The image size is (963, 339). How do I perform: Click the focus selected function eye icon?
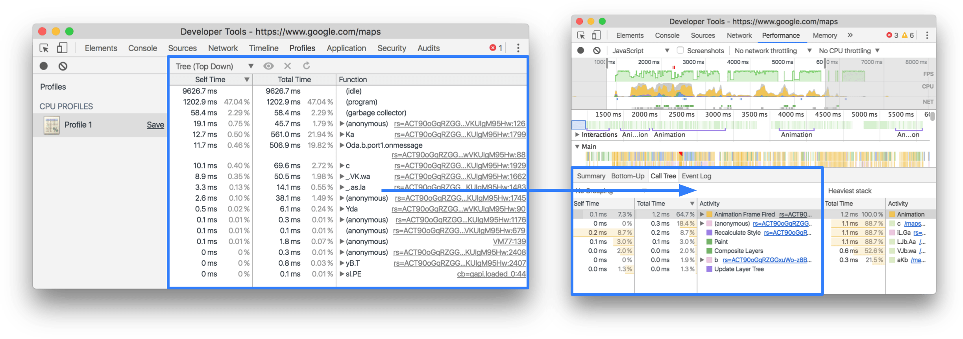[x=268, y=66]
